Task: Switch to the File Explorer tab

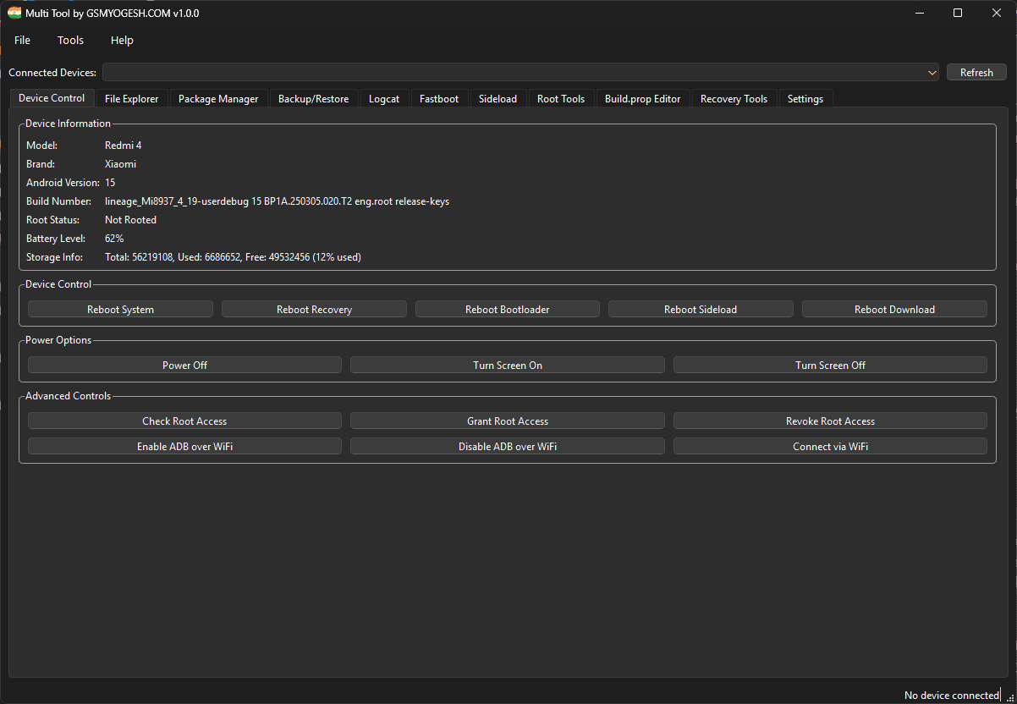Action: 131,99
